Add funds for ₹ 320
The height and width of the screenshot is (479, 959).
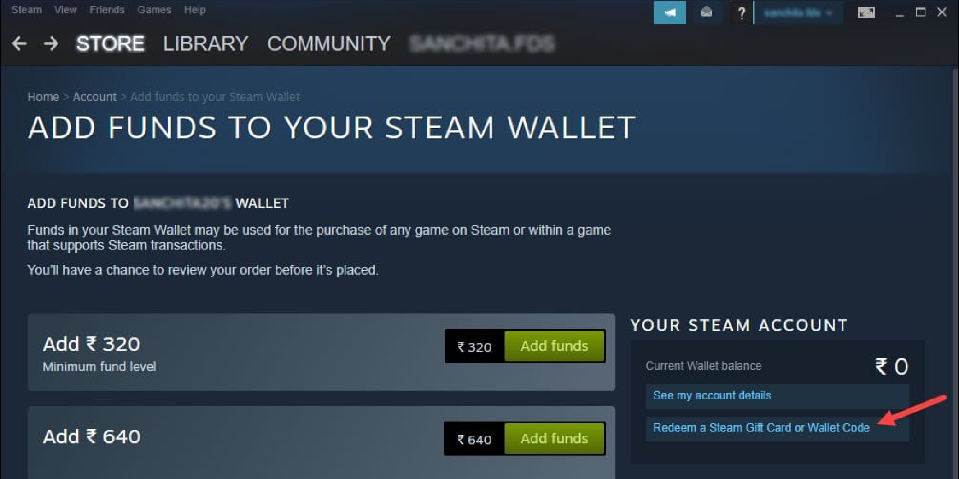pyautogui.click(x=554, y=346)
